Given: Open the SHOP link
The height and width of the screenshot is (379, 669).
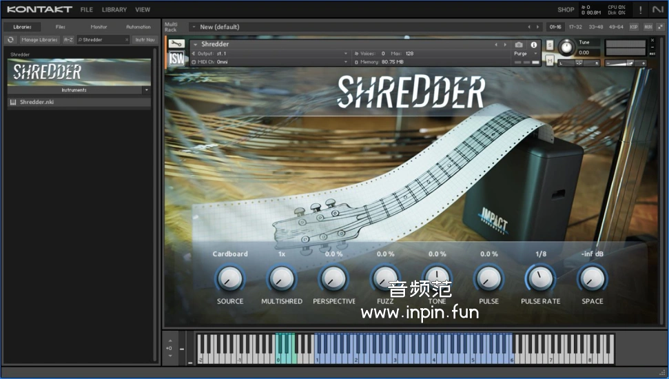Looking at the screenshot, I should [x=566, y=10].
